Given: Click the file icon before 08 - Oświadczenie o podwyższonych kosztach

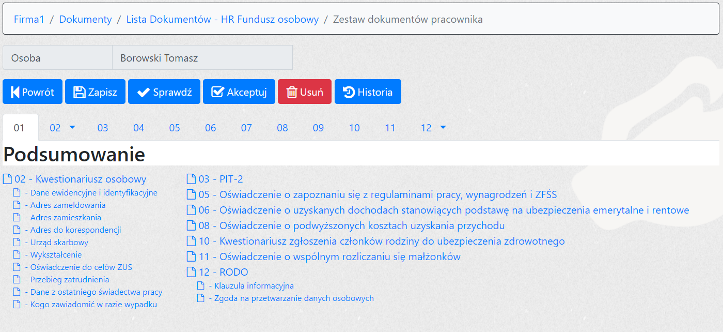Looking at the screenshot, I should point(191,226).
